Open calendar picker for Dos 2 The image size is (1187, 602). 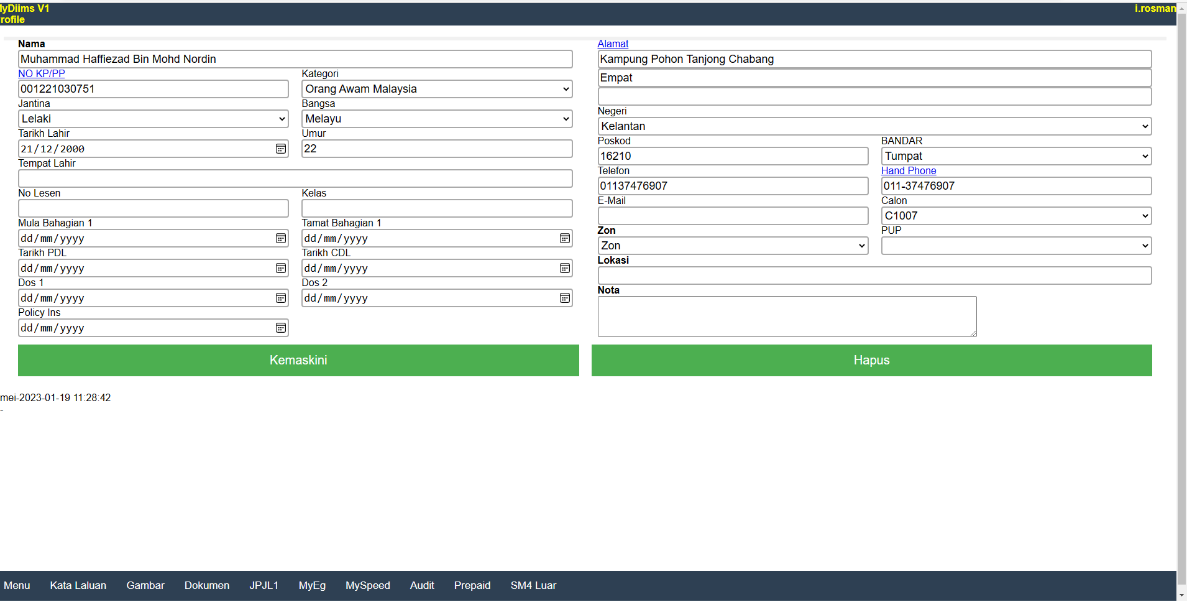pyautogui.click(x=564, y=298)
